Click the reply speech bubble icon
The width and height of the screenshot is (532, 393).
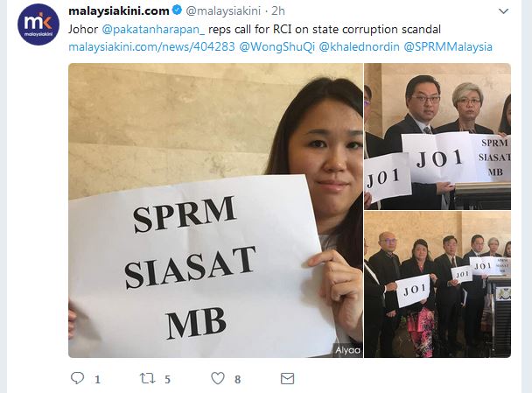point(77,378)
